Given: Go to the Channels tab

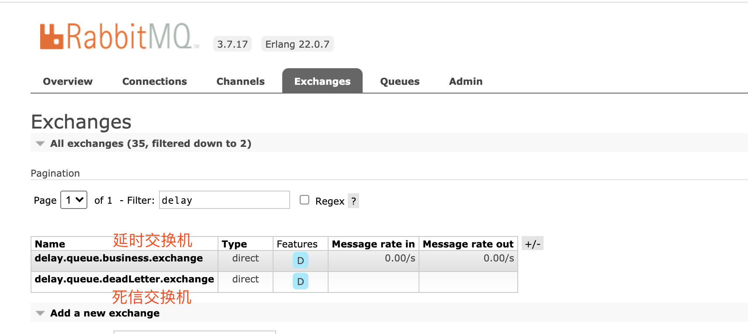Looking at the screenshot, I should click(x=240, y=81).
